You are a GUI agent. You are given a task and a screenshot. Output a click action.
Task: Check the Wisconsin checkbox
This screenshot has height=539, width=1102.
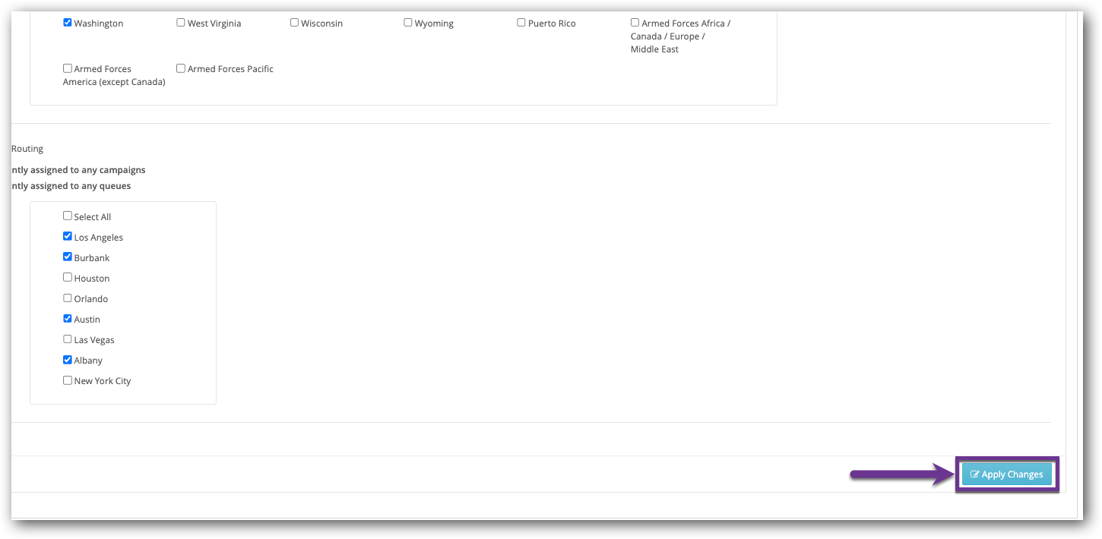click(x=294, y=22)
